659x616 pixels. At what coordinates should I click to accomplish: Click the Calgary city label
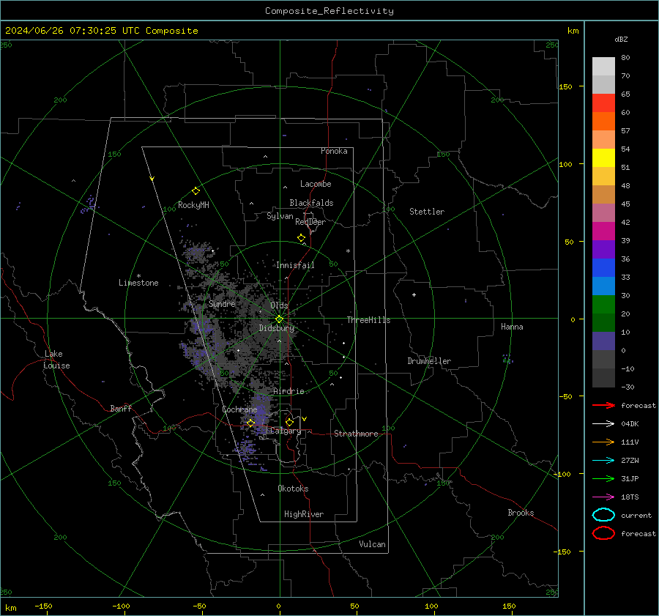pos(286,431)
